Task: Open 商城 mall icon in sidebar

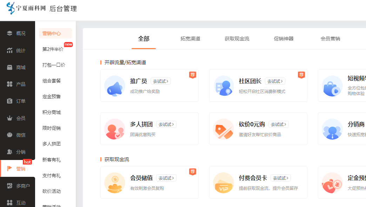Action: [9, 67]
